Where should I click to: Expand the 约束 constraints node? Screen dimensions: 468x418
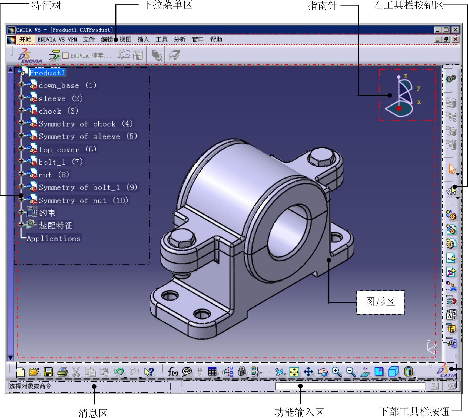coord(21,212)
